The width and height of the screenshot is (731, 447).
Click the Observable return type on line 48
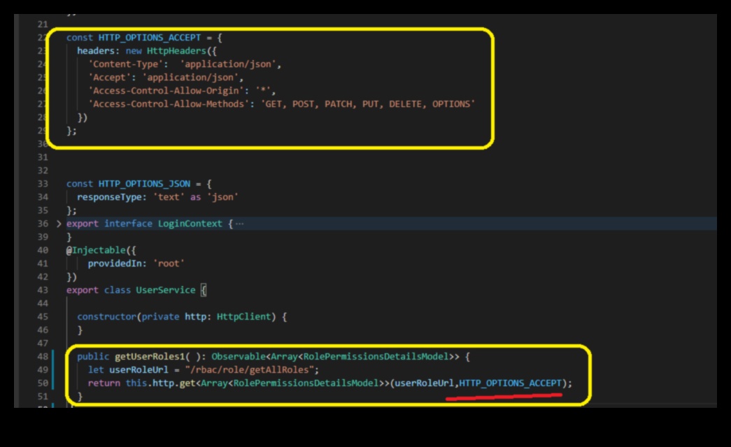tap(239, 357)
